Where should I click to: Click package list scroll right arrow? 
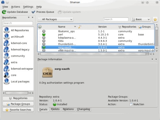(154, 54)
